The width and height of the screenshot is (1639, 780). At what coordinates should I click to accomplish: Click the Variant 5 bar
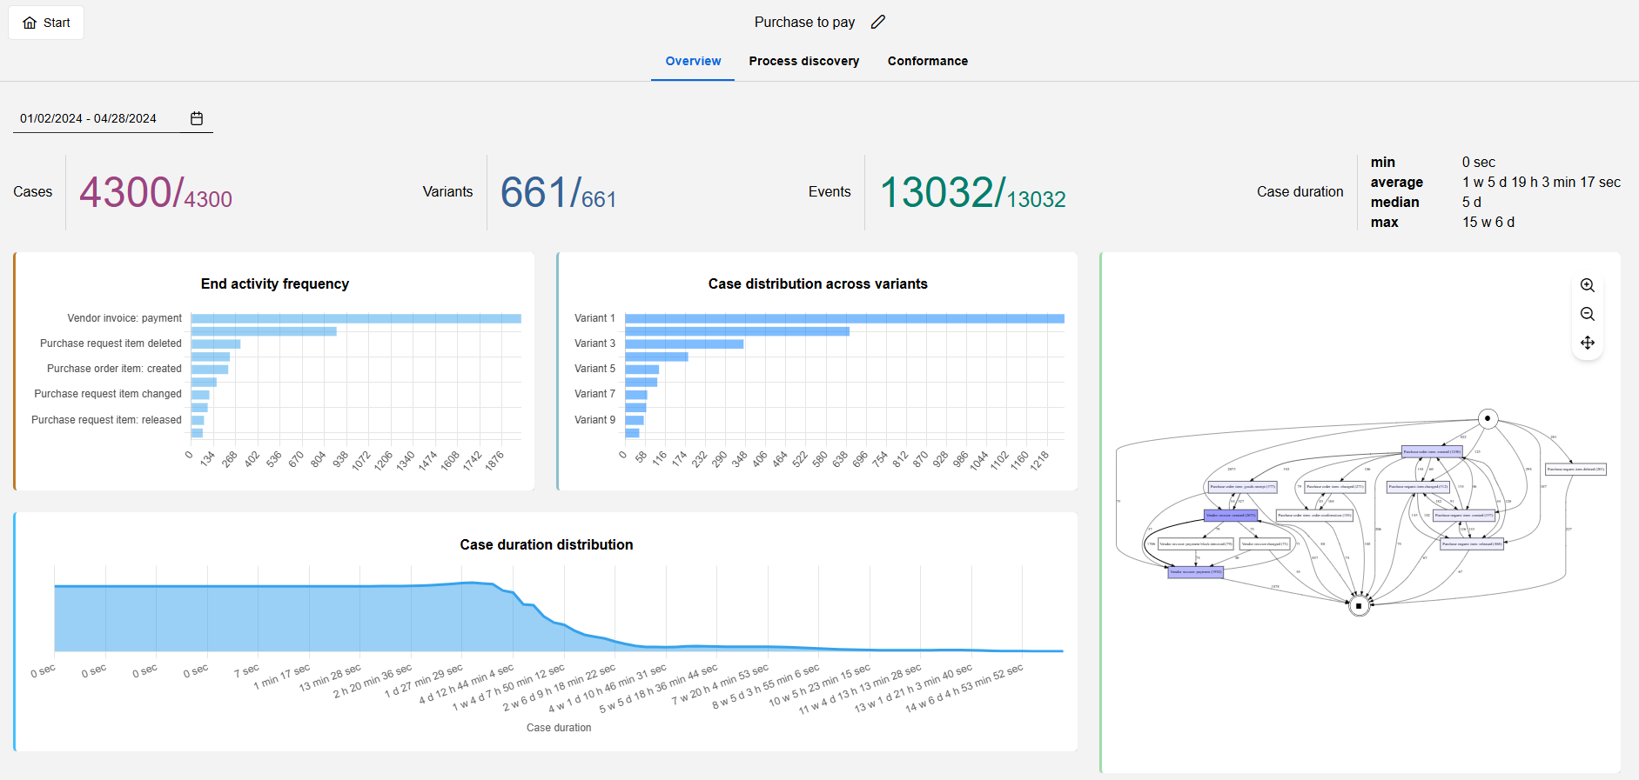coord(641,370)
